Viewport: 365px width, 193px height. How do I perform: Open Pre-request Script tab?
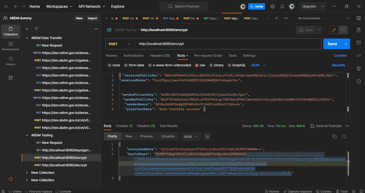click(x=208, y=56)
